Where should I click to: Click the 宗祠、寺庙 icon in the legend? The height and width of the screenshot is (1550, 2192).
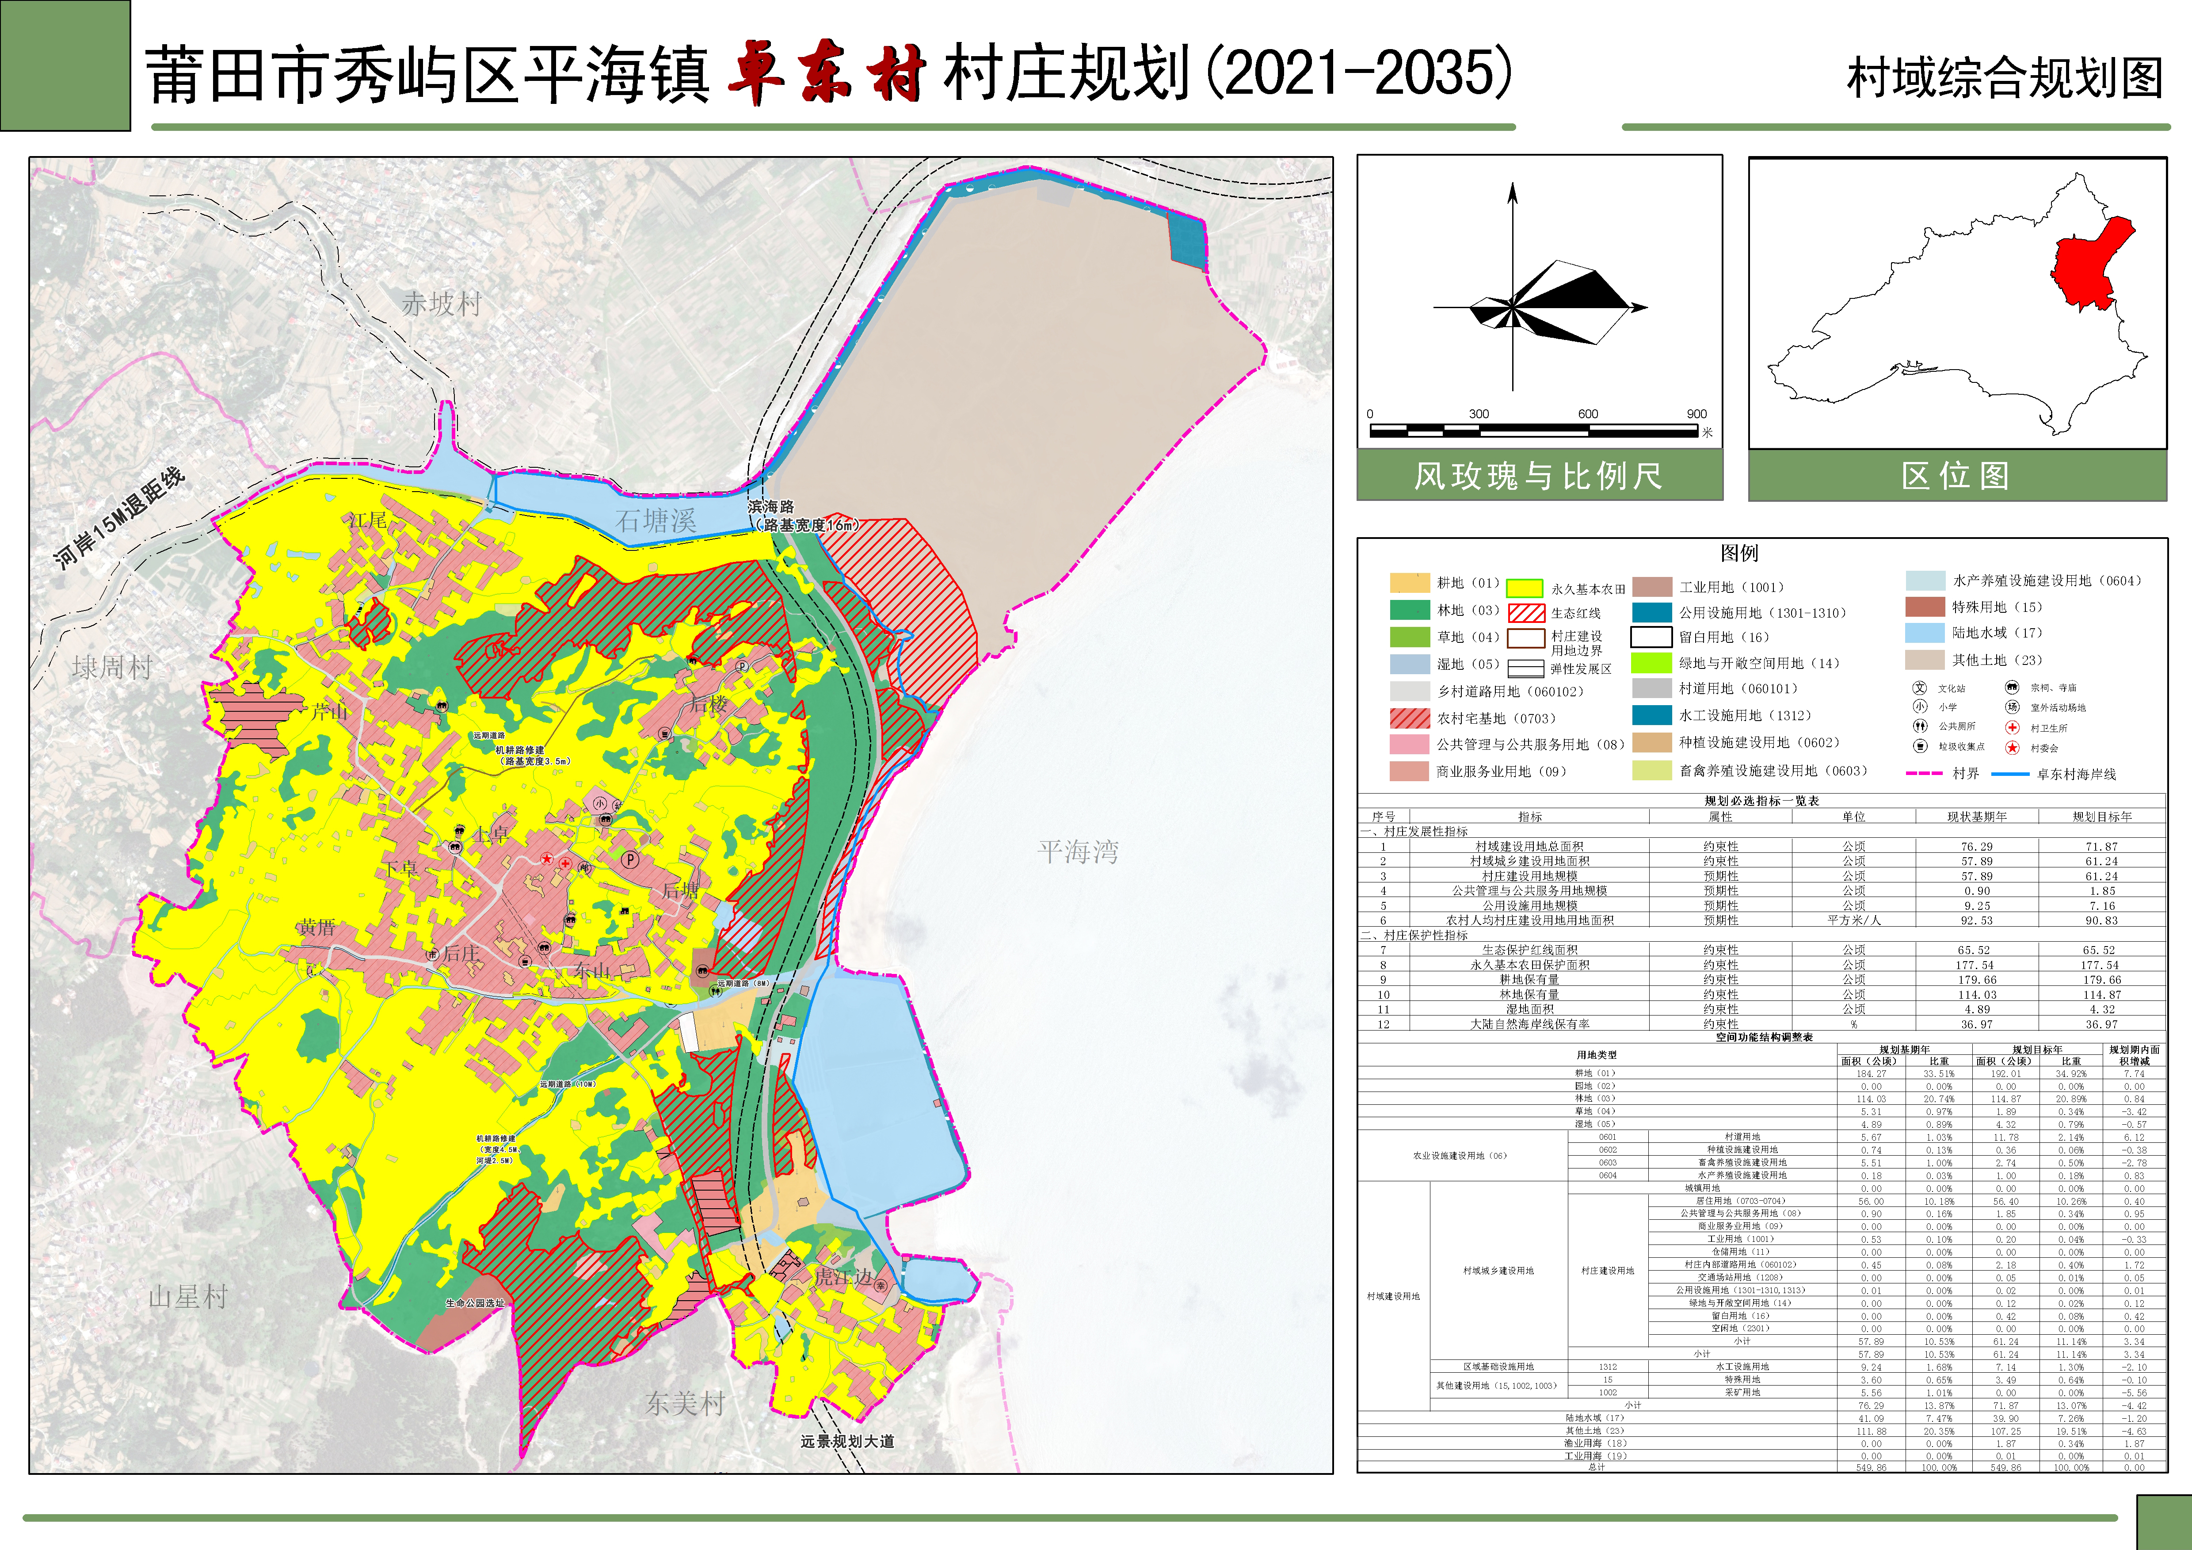(2012, 687)
